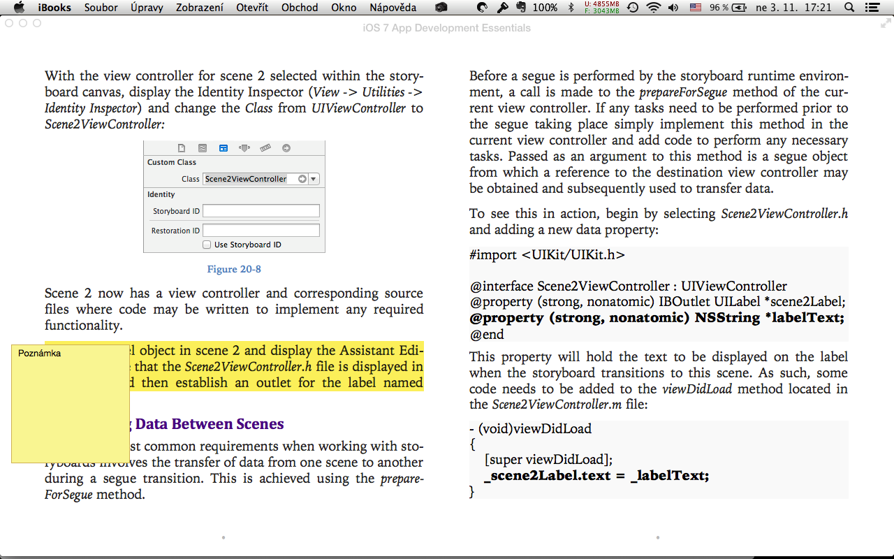Click the '- (void)viewDidLoad' code line
The height and width of the screenshot is (559, 894).
[x=530, y=428]
